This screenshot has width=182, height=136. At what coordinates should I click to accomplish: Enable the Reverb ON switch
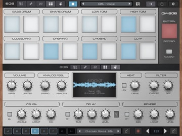[x=127, y=114]
